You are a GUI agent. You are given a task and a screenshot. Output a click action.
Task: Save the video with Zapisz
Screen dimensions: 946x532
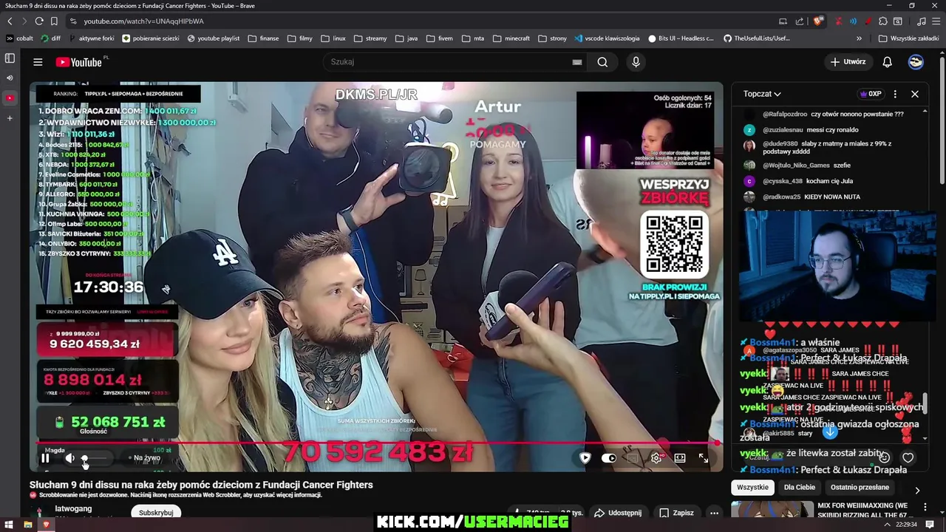coord(676,513)
